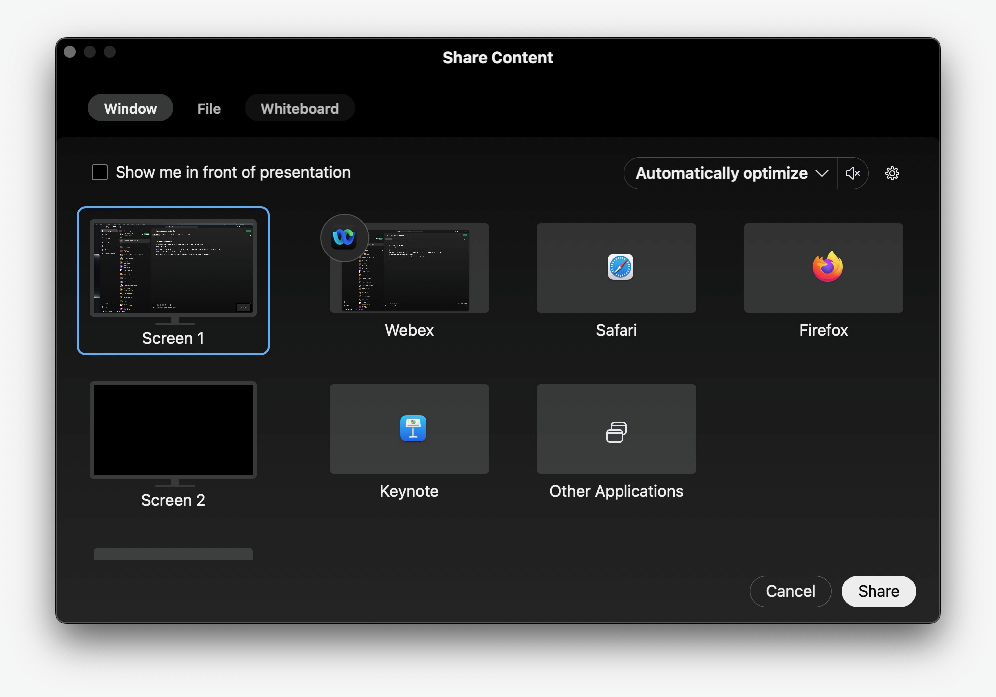
Task: Switch to the Whiteboard tab
Action: 299,108
